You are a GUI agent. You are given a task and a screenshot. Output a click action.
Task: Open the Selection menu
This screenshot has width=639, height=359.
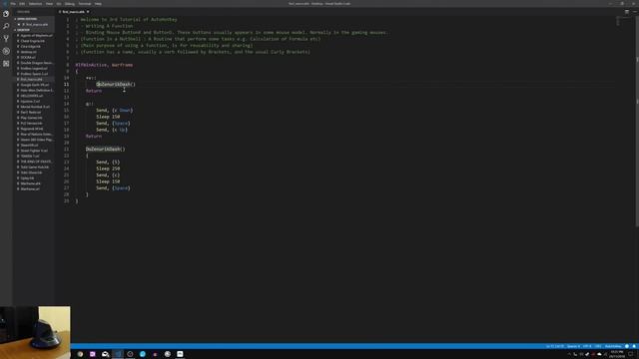coord(36,4)
